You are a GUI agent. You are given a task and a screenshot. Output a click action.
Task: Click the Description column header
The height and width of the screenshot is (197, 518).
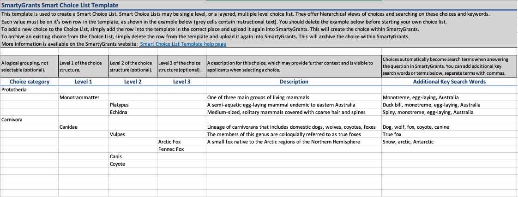pos(294,82)
